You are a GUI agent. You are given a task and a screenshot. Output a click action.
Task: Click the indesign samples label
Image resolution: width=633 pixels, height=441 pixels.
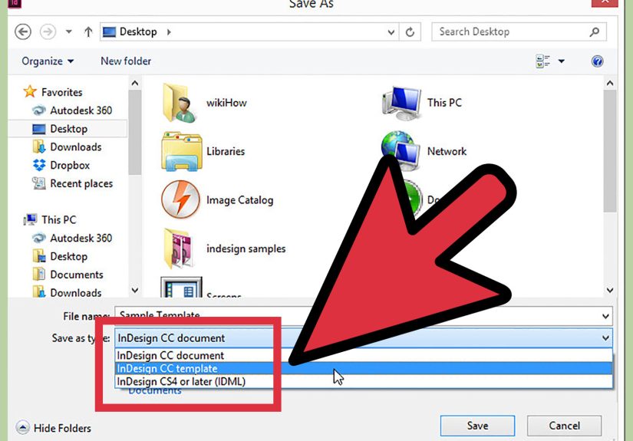click(246, 248)
